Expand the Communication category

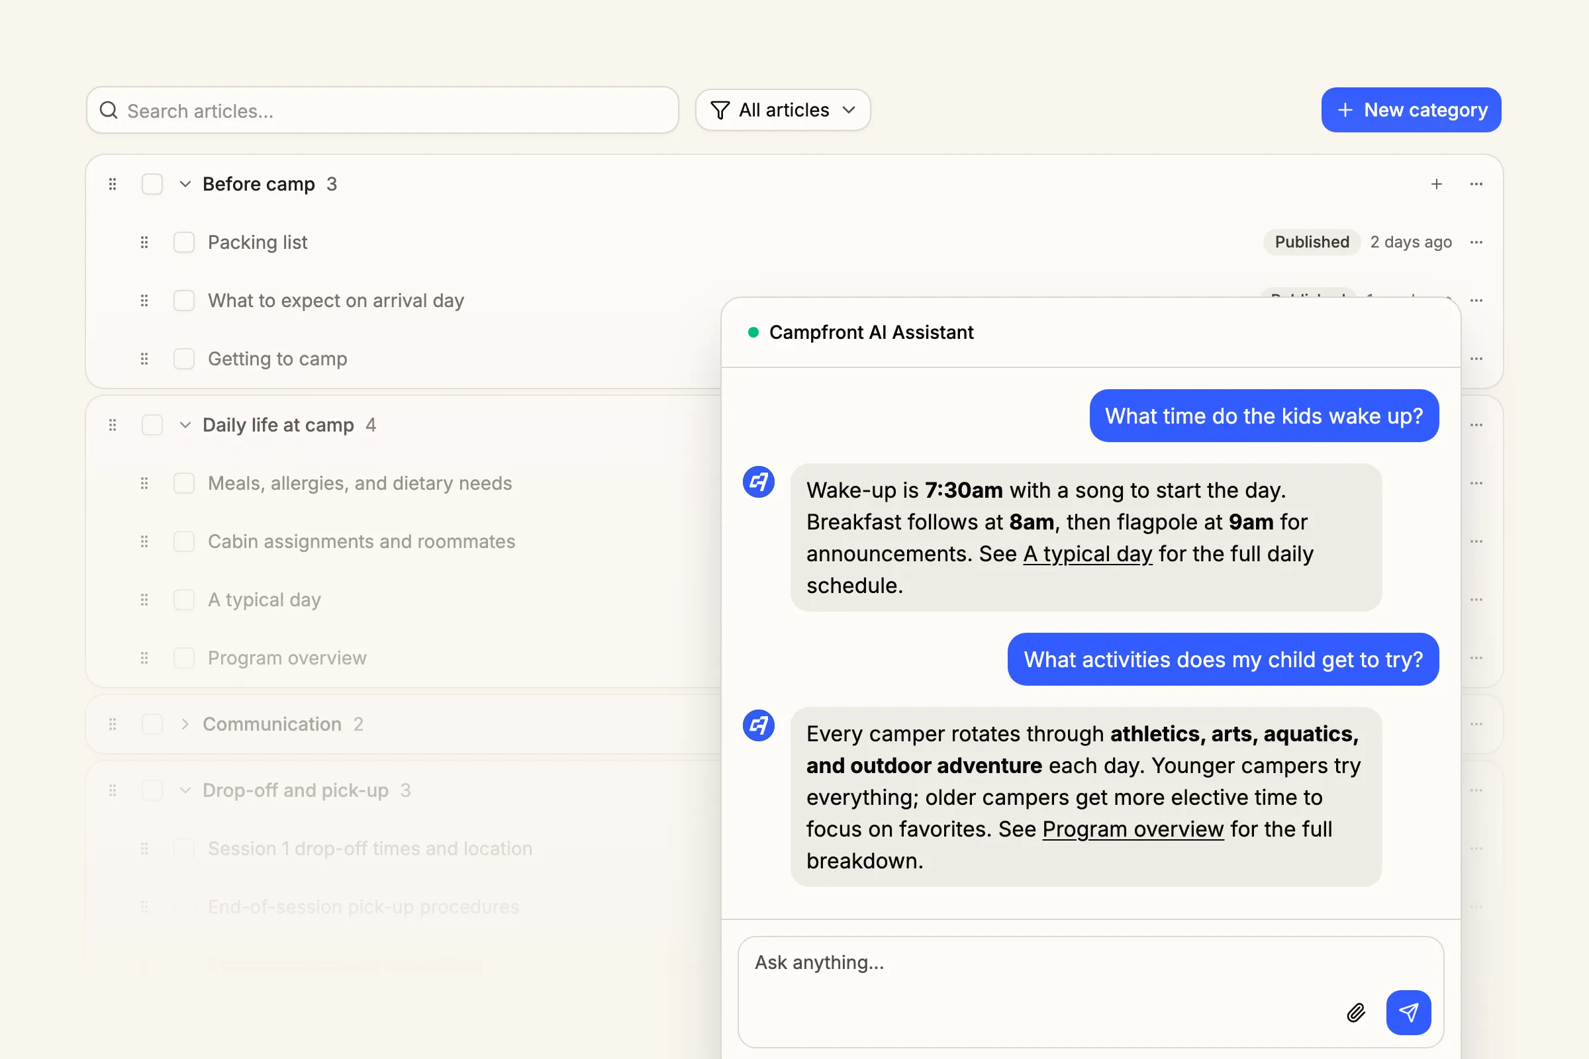pyautogui.click(x=185, y=724)
